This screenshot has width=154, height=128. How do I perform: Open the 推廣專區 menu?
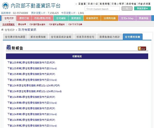click(x=143, y=18)
